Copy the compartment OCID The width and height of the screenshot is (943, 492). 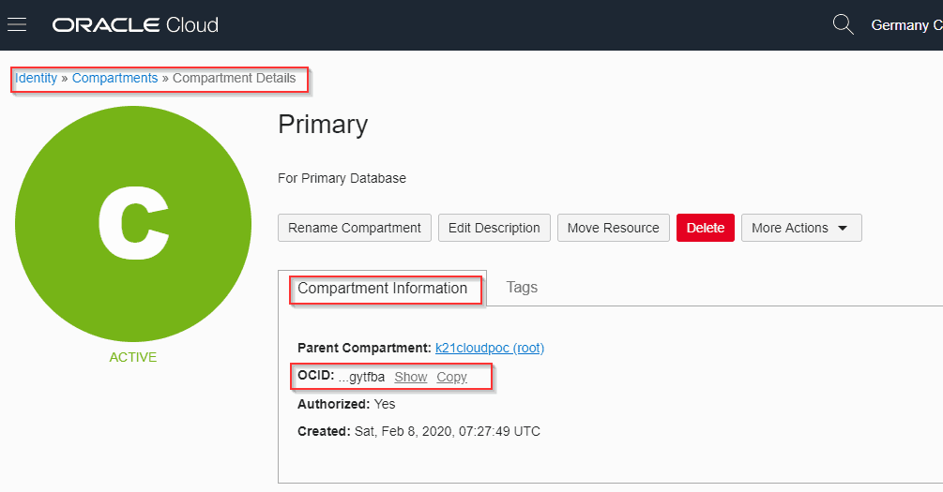pyautogui.click(x=451, y=377)
